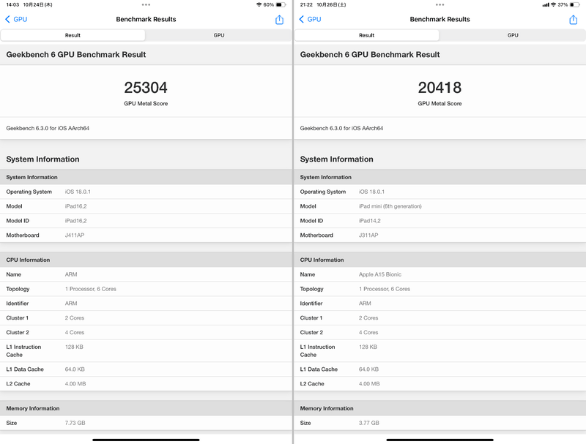The width and height of the screenshot is (586, 444).
Task: Tap the three-dot multitasking control on left
Action: click(146, 5)
